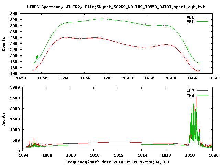This screenshot has width=220, height=165.
Task: Select the YR1 legend label
Action: pyautogui.click(x=190, y=22)
